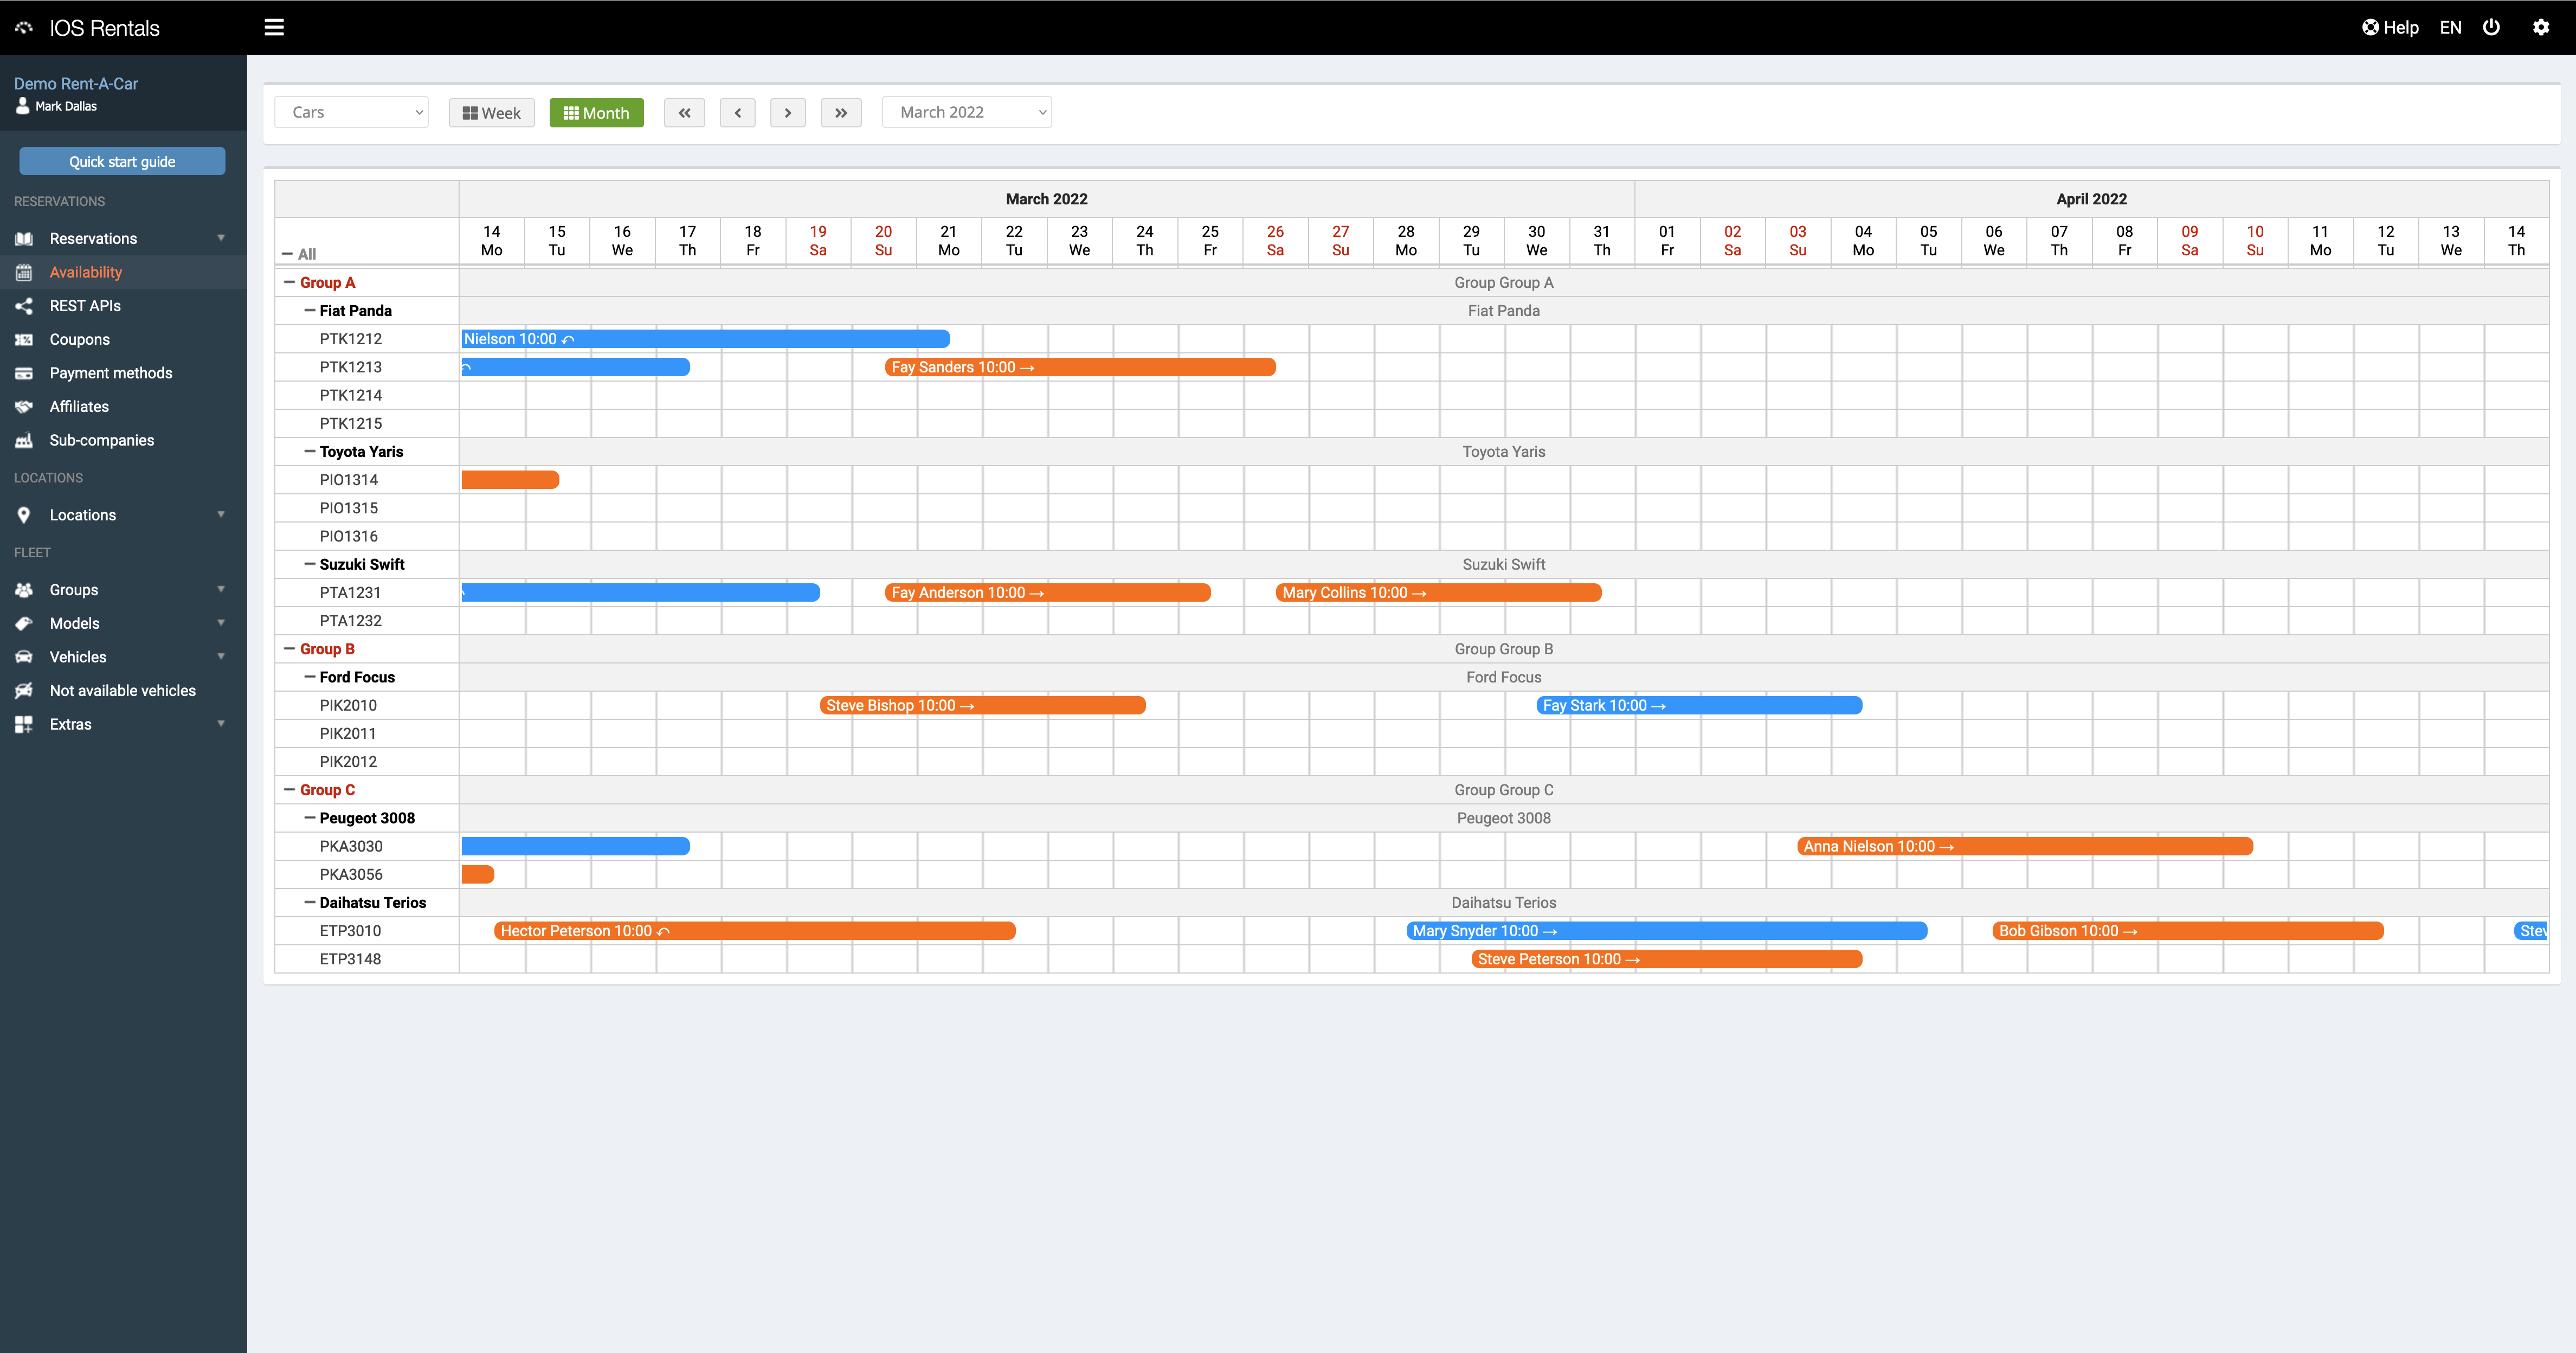Open REST APIs in sidebar

pos(85,306)
